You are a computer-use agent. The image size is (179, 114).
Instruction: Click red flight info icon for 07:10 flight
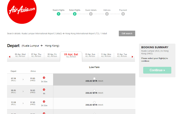[44, 77]
